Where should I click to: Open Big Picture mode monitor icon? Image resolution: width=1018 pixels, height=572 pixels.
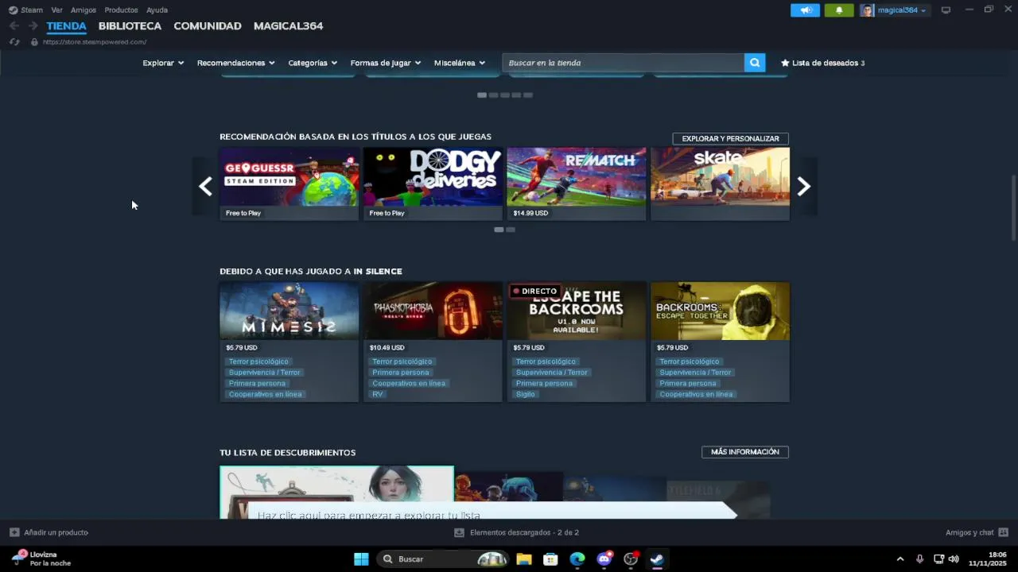pos(946,10)
